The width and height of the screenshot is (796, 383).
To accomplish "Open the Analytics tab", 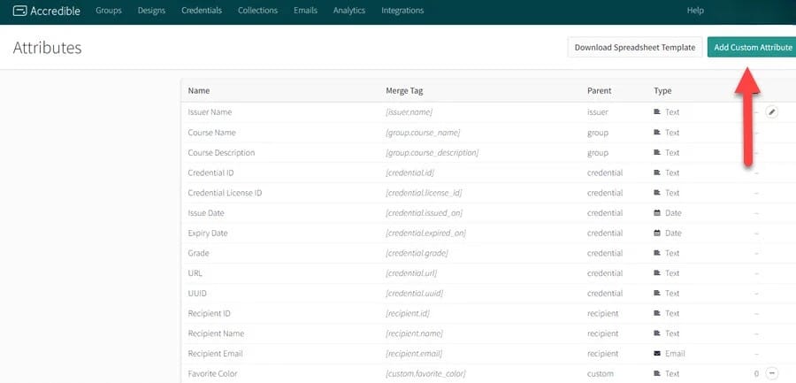I will pyautogui.click(x=348, y=11).
